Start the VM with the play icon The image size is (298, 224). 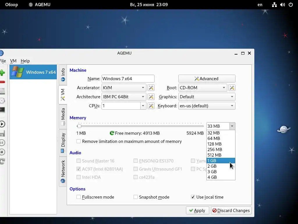(x=2, y=124)
